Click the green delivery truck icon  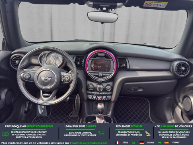coord(101,133)
